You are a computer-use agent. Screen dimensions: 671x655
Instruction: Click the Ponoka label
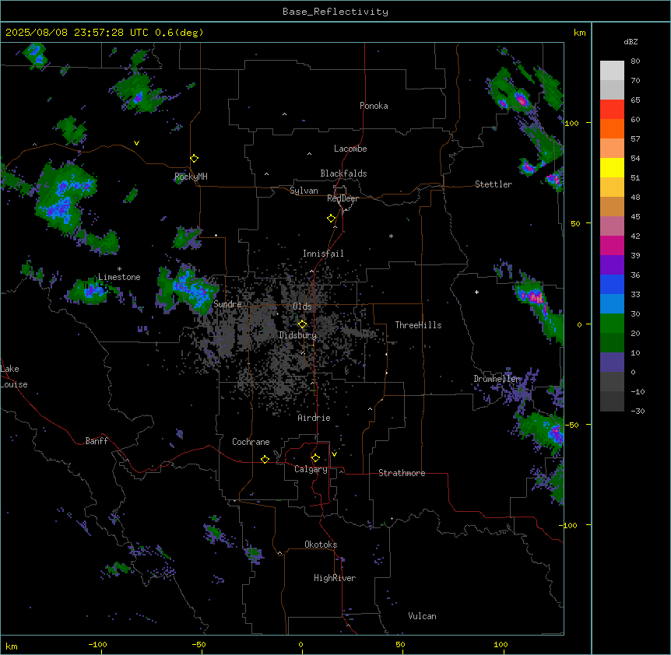pos(374,106)
